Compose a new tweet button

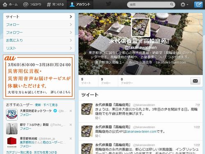click(x=198, y=5)
